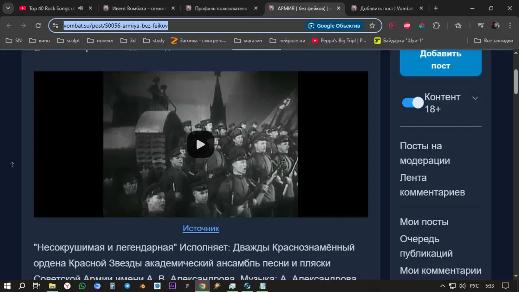
Task: Open the Chrome three-dot menu
Action: [x=510, y=26]
